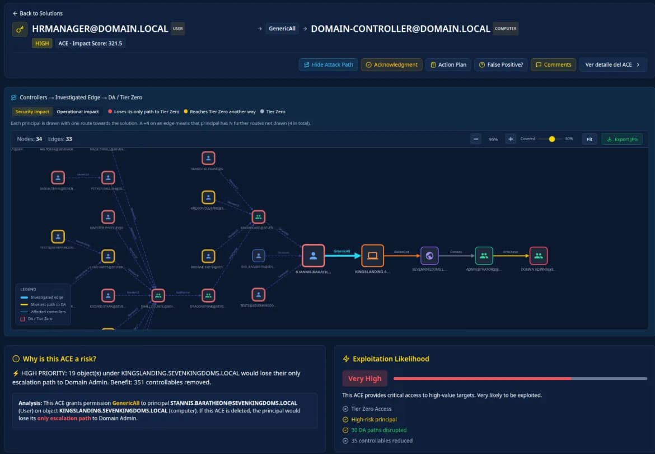Screen dimensions: 655x454
Task: Select the KINGSLANDING computer node
Action: click(373, 256)
